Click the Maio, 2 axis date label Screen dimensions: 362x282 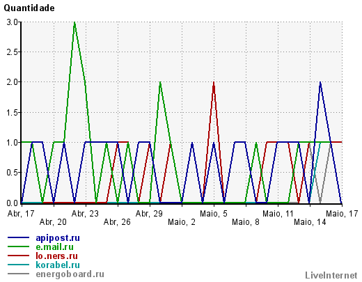click(182, 222)
